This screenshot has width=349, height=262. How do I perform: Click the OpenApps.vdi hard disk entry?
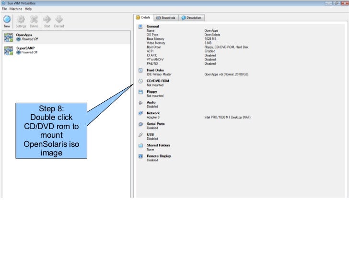(x=226, y=74)
